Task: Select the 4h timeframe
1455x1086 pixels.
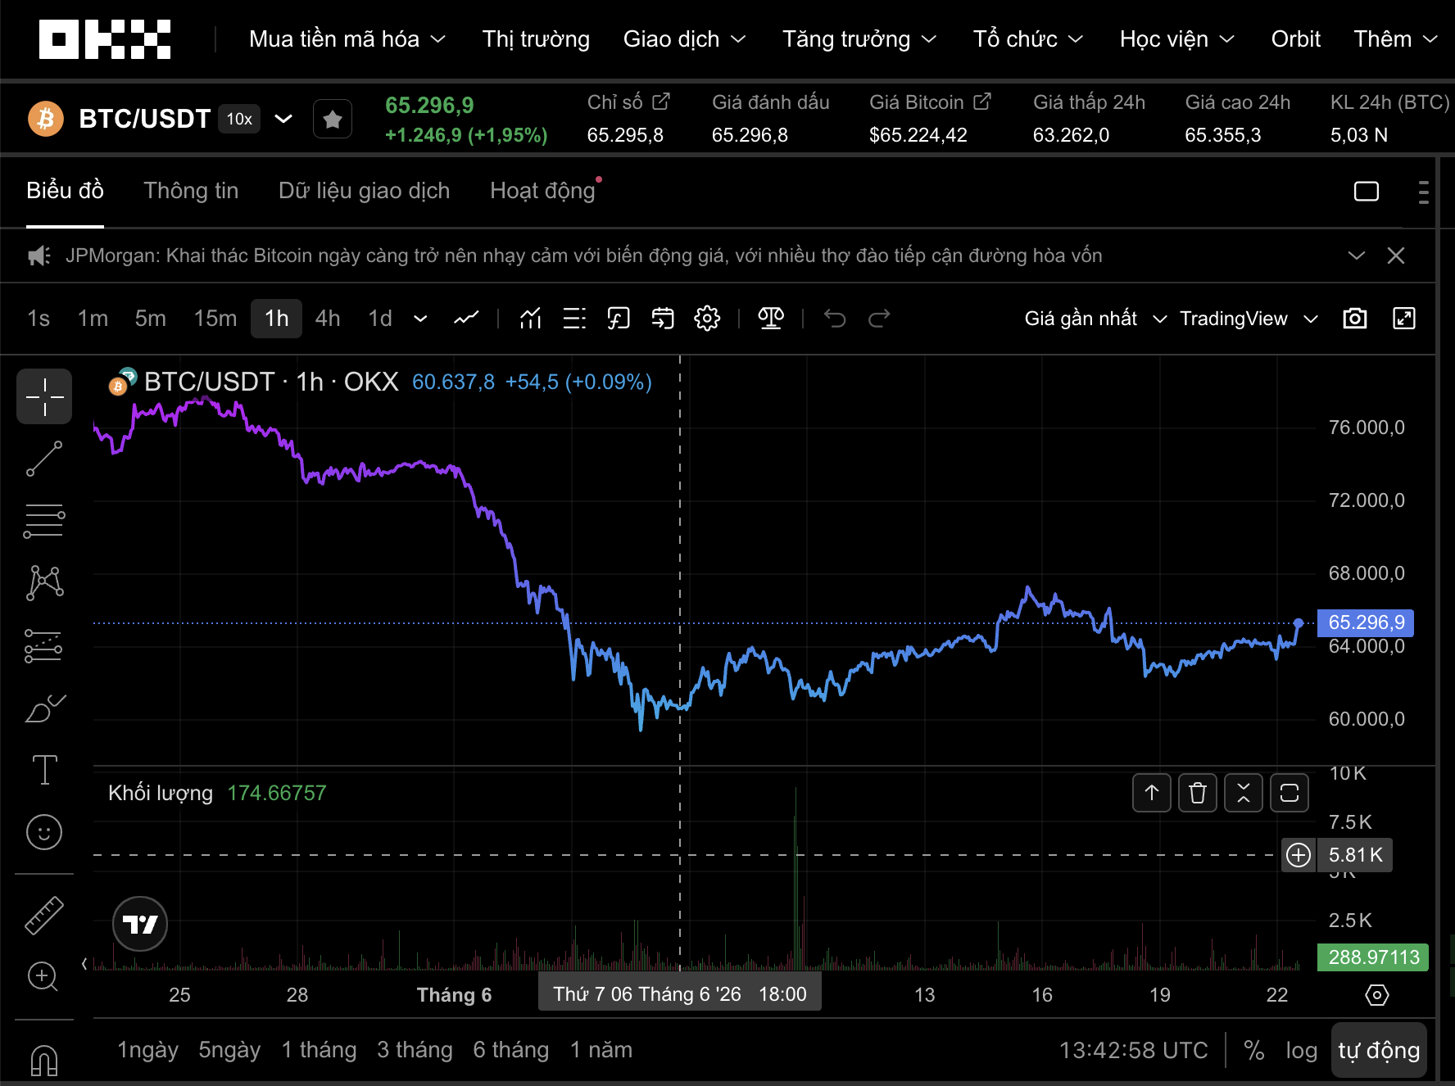Action: click(328, 319)
